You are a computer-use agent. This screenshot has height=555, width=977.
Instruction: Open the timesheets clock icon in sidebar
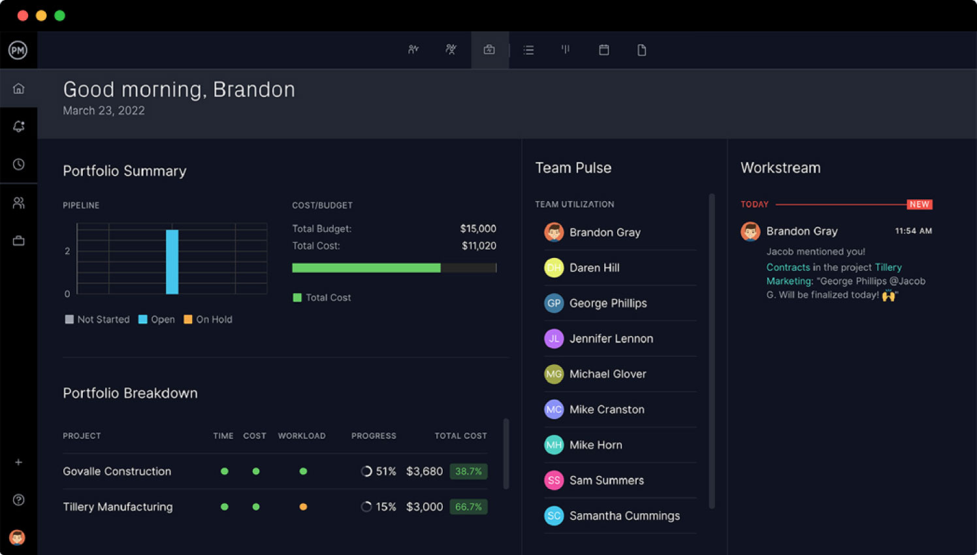19,164
